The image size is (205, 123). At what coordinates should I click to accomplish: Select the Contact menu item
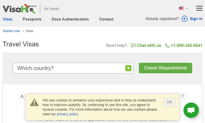[106, 19]
